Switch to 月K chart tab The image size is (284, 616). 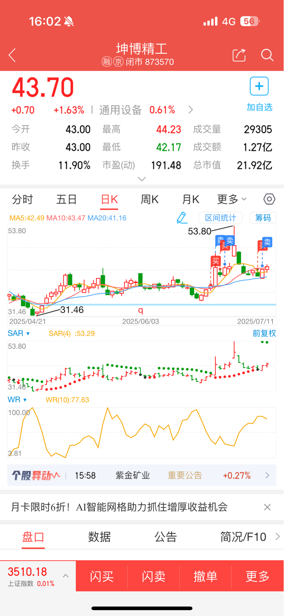(191, 199)
